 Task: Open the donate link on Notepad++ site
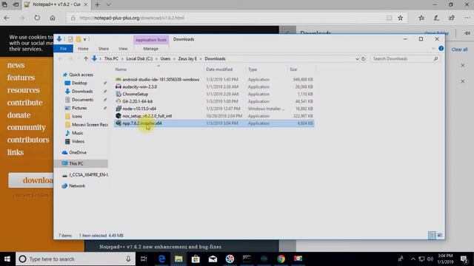click(19, 115)
